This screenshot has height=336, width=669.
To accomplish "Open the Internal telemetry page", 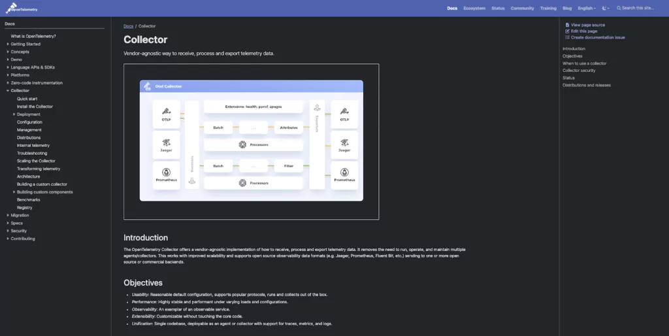I will point(33,145).
